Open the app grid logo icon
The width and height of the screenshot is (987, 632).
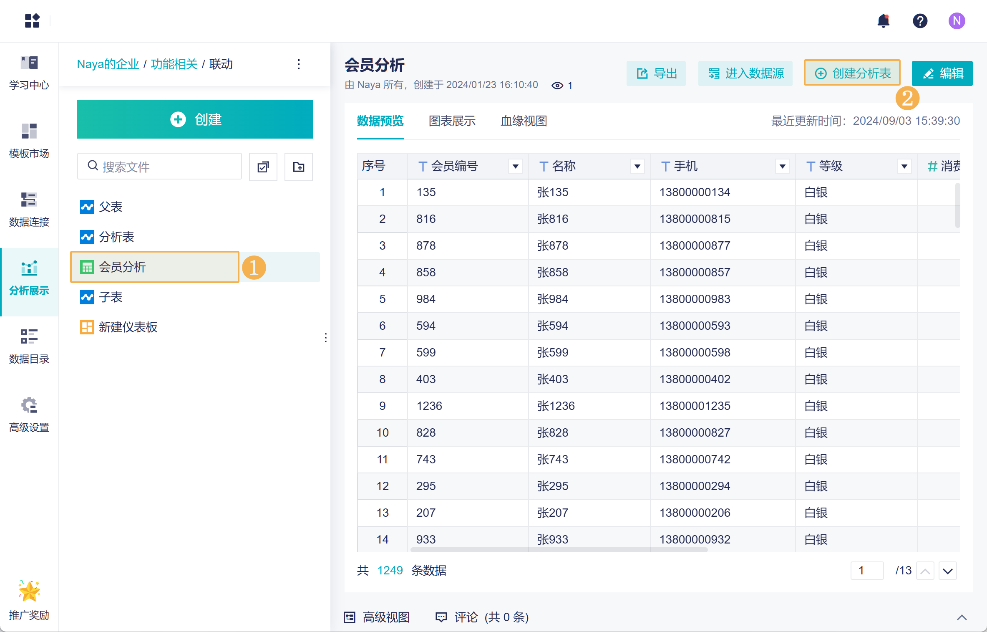(x=32, y=21)
